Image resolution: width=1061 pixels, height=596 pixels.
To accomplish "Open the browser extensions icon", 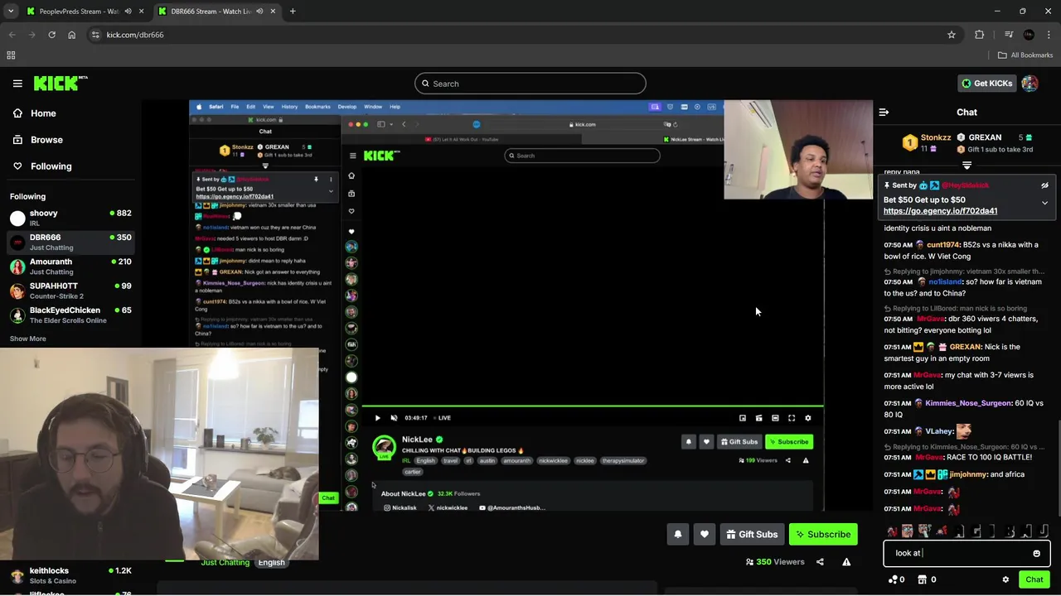I will click(980, 35).
